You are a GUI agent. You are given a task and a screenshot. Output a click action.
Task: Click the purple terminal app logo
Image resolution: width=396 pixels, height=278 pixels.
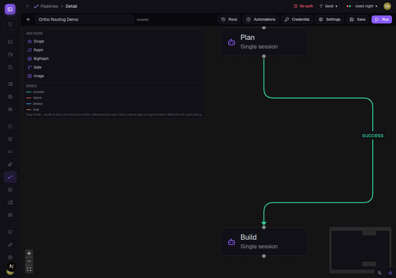[x=10, y=9]
